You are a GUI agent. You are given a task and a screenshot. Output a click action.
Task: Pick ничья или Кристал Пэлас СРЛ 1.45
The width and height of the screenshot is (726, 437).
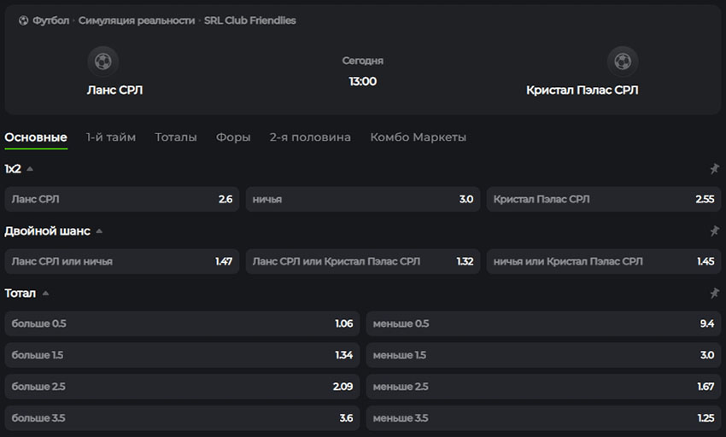click(x=604, y=261)
